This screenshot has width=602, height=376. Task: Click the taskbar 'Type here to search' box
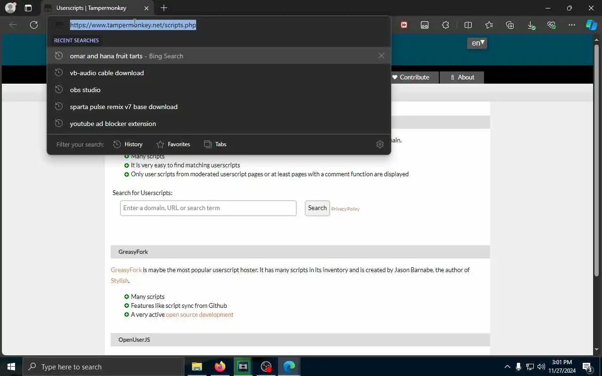103,367
